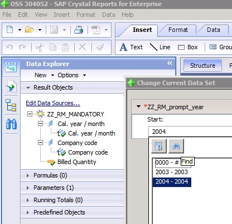Click the binoculars Find sidebar icon
The width and height of the screenshot is (232, 224).
[11, 124]
